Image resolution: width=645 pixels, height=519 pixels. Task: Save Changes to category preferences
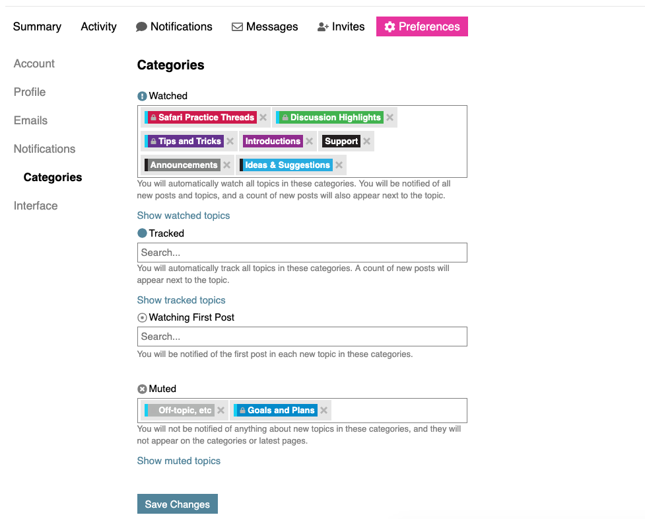(177, 504)
